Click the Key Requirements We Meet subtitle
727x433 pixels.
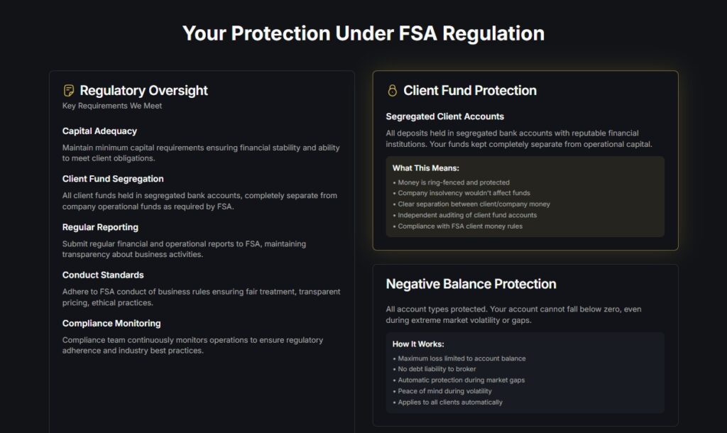(112, 106)
